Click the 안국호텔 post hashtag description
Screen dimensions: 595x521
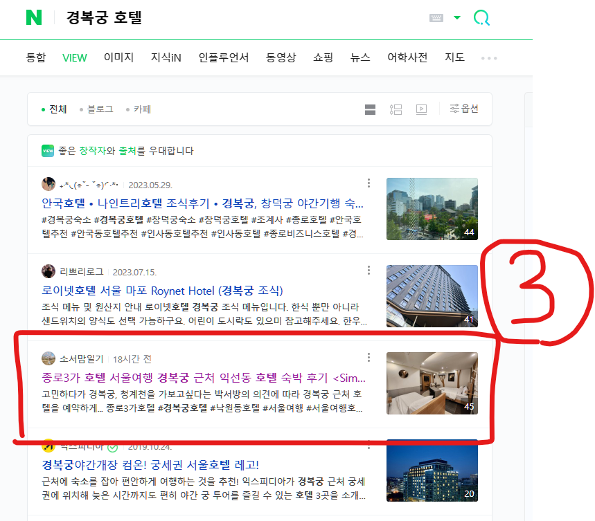(202, 226)
